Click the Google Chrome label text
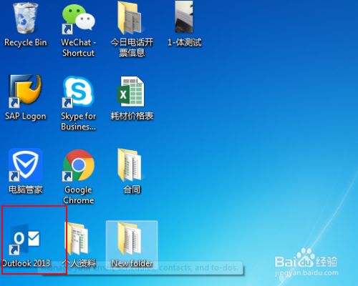The height and width of the screenshot is (286, 358). tap(79, 195)
